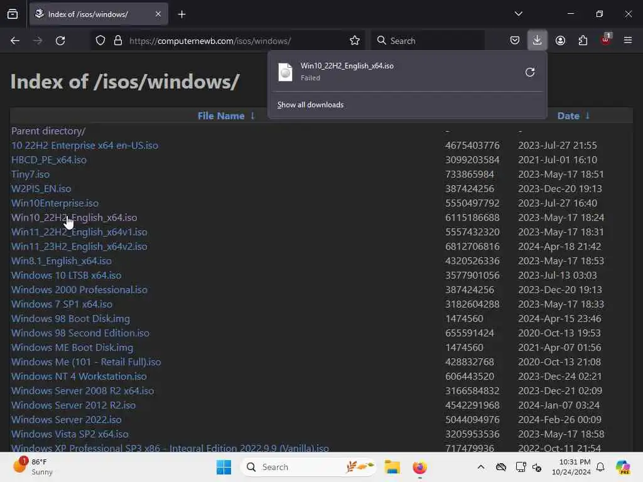Open Windows NT 4 Workstation.iso link
The image size is (643, 482).
pyautogui.click(x=79, y=377)
